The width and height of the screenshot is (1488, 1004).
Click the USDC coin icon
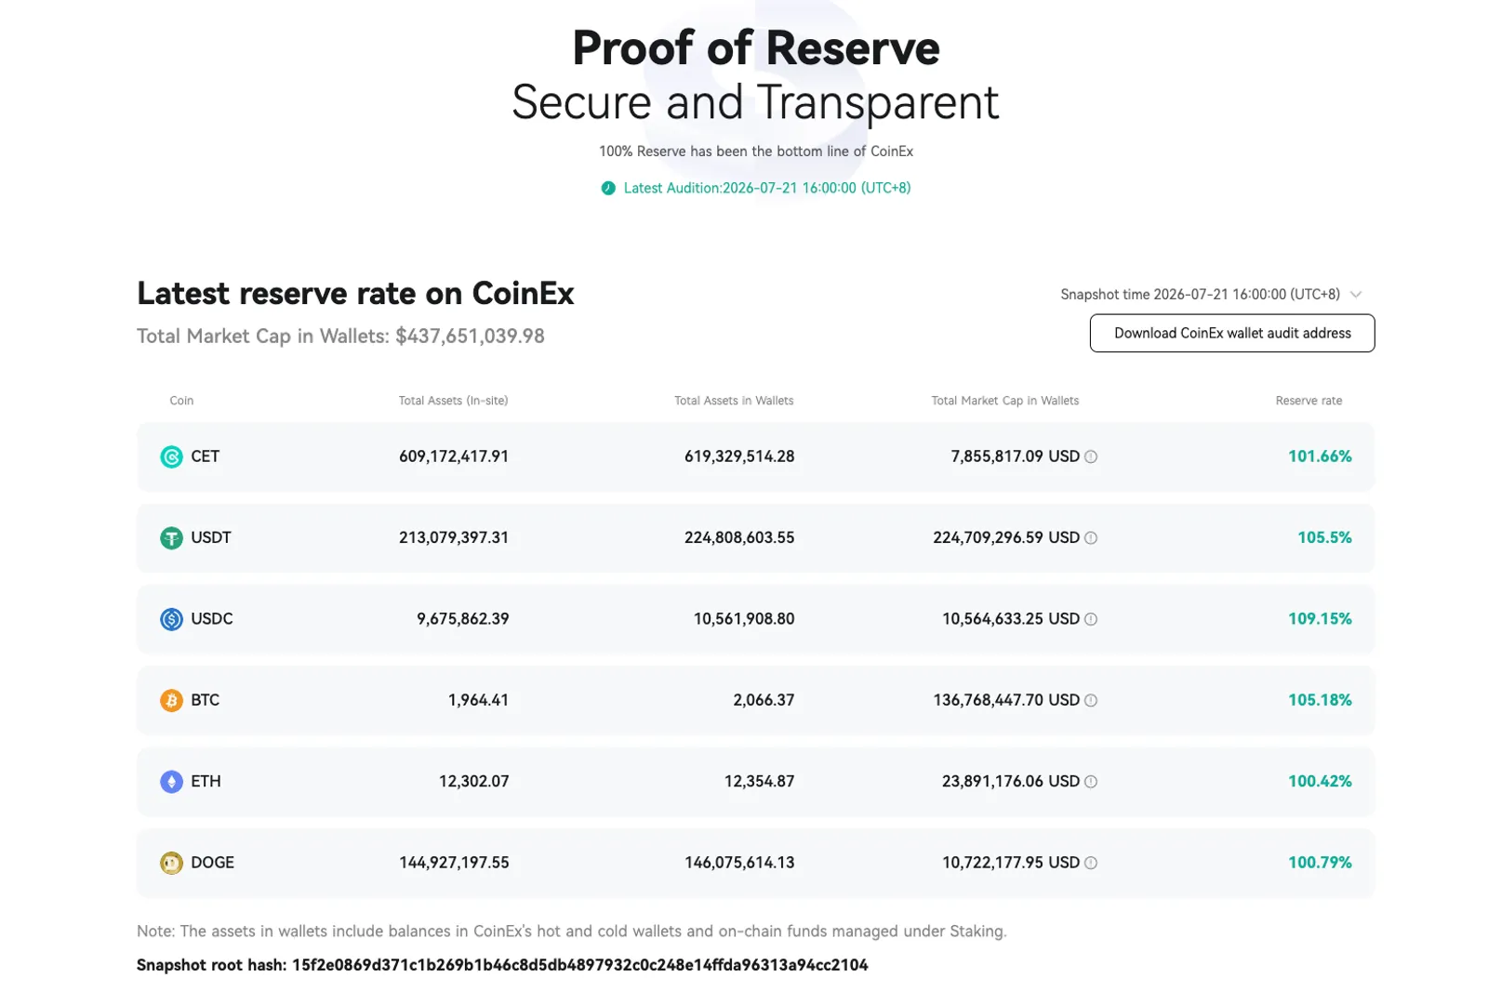pos(171,619)
